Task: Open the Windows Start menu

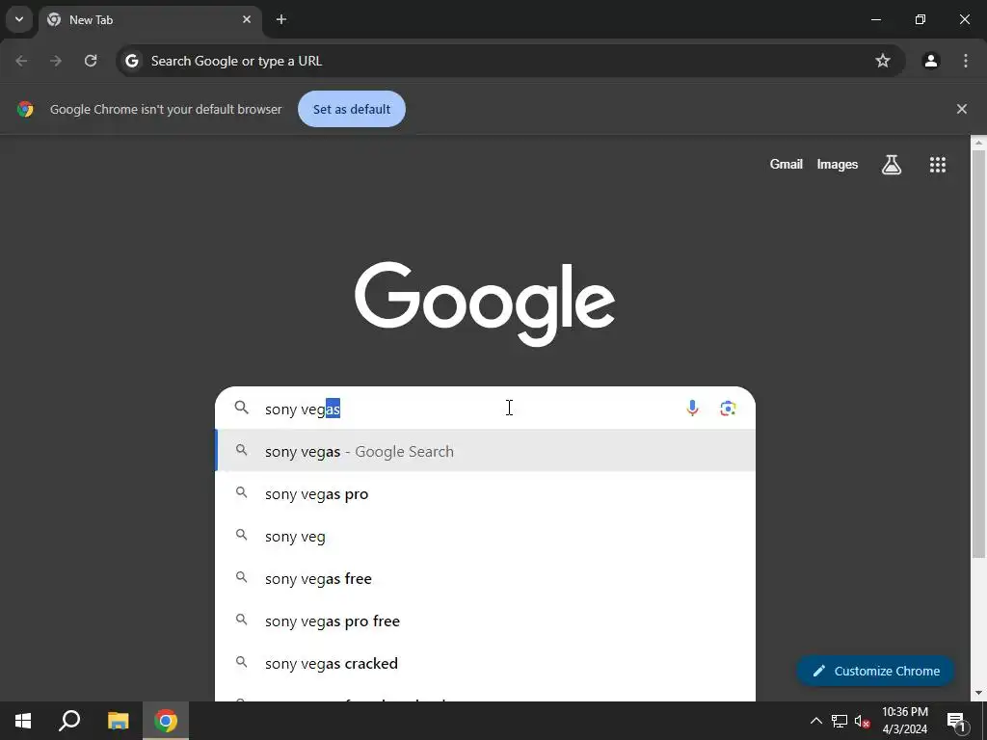Action: (23, 721)
